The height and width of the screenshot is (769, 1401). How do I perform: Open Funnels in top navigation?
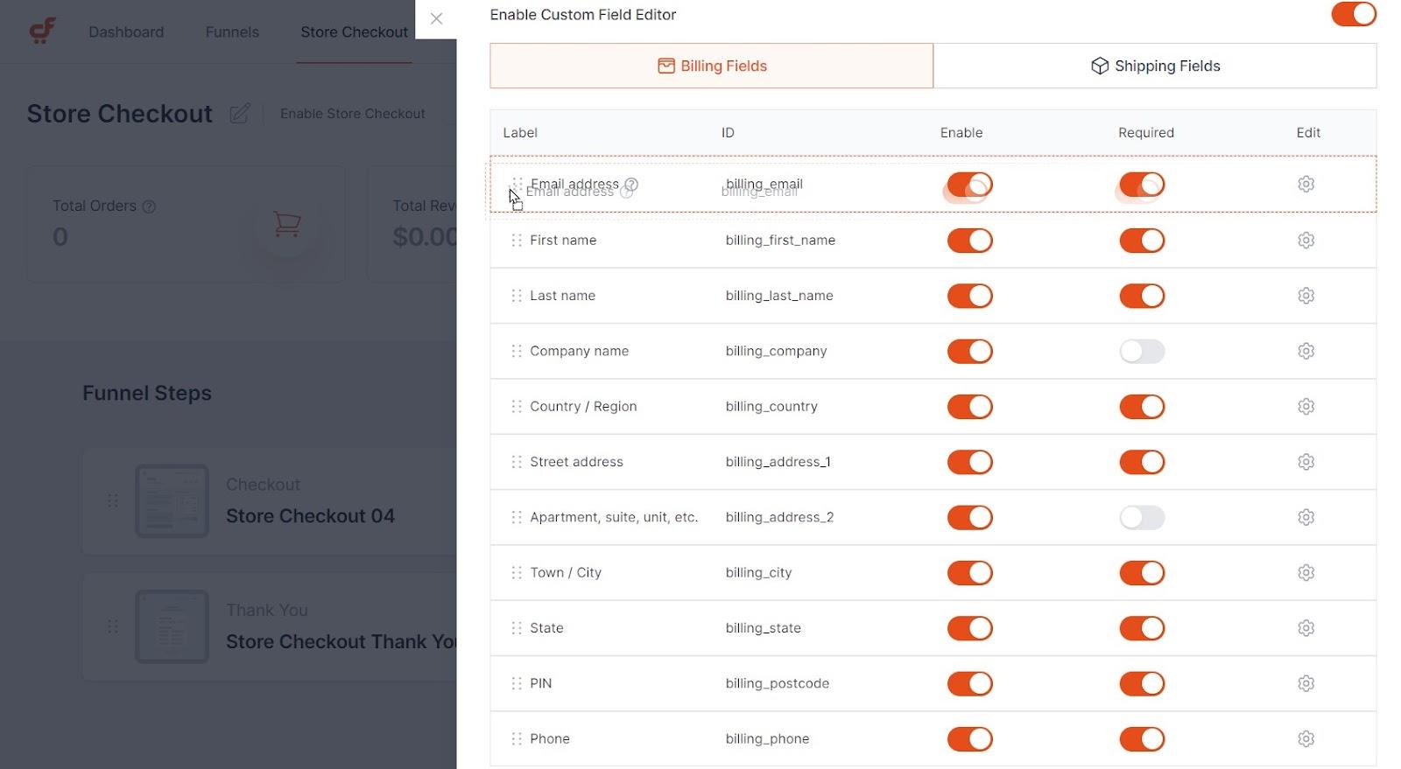232,31
